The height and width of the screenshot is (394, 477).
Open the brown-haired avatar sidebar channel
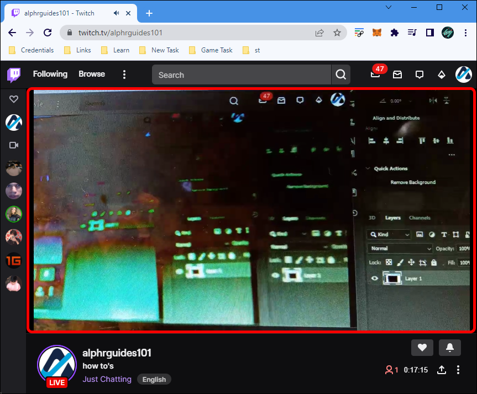[14, 168]
